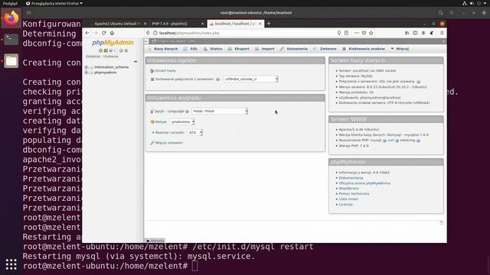Click the Firefox home button
Image resolution: width=490 pixels, height=275 pixels.
[x=112, y=33]
